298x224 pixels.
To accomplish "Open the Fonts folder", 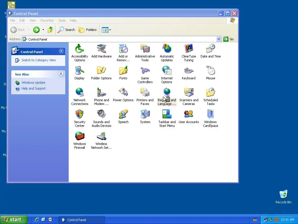I will (123, 73).
